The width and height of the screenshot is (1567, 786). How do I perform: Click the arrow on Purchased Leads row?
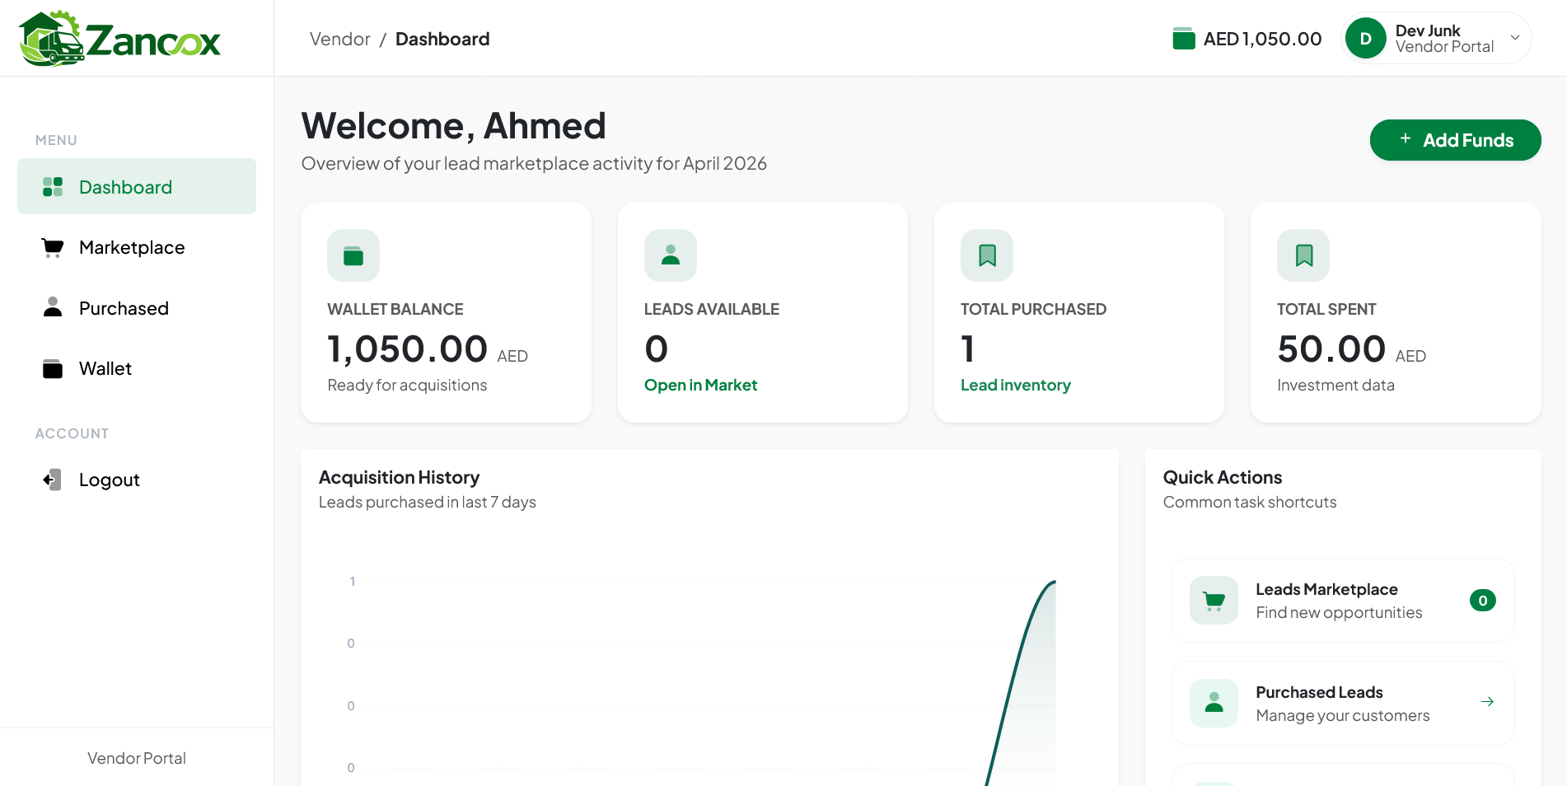coord(1487,702)
